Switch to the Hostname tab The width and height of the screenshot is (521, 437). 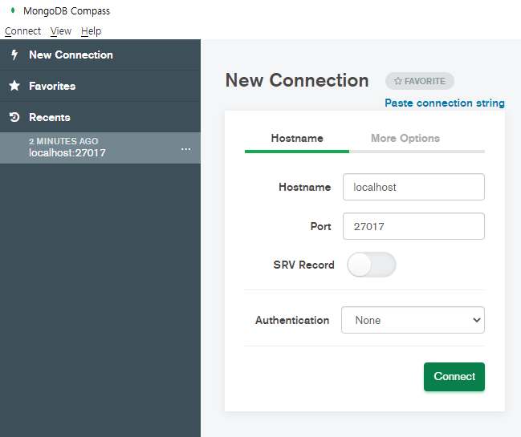pos(297,139)
